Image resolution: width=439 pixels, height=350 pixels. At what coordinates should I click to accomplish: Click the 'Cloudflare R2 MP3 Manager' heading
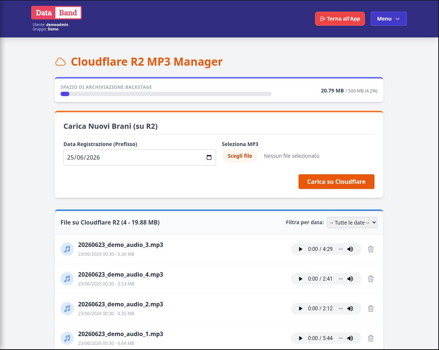147,62
